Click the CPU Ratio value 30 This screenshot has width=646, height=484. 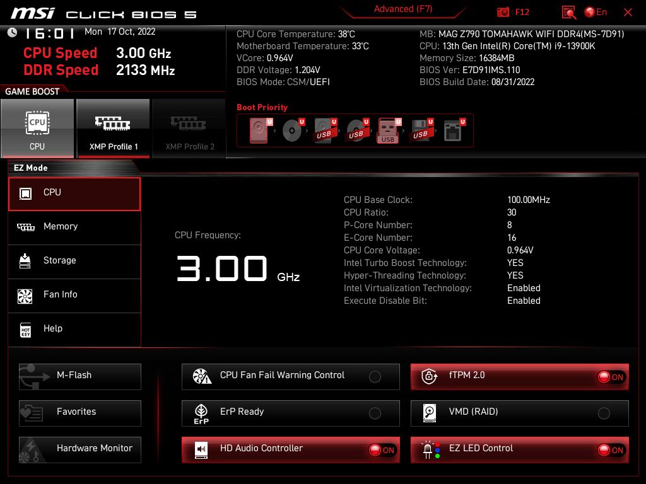point(512,212)
